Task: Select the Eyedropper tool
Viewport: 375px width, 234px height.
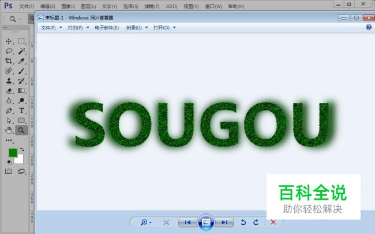Action: pos(21,61)
